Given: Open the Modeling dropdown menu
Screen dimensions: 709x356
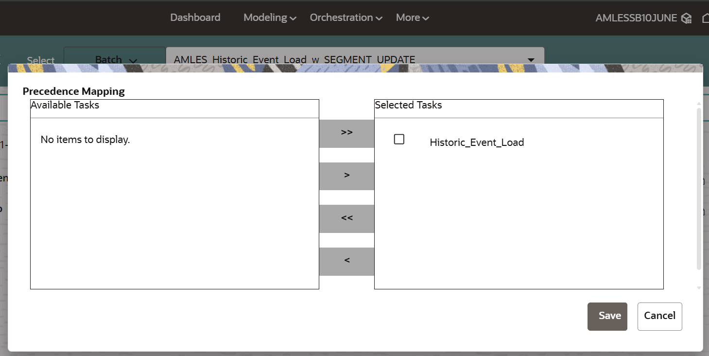Looking at the screenshot, I should 269,18.
